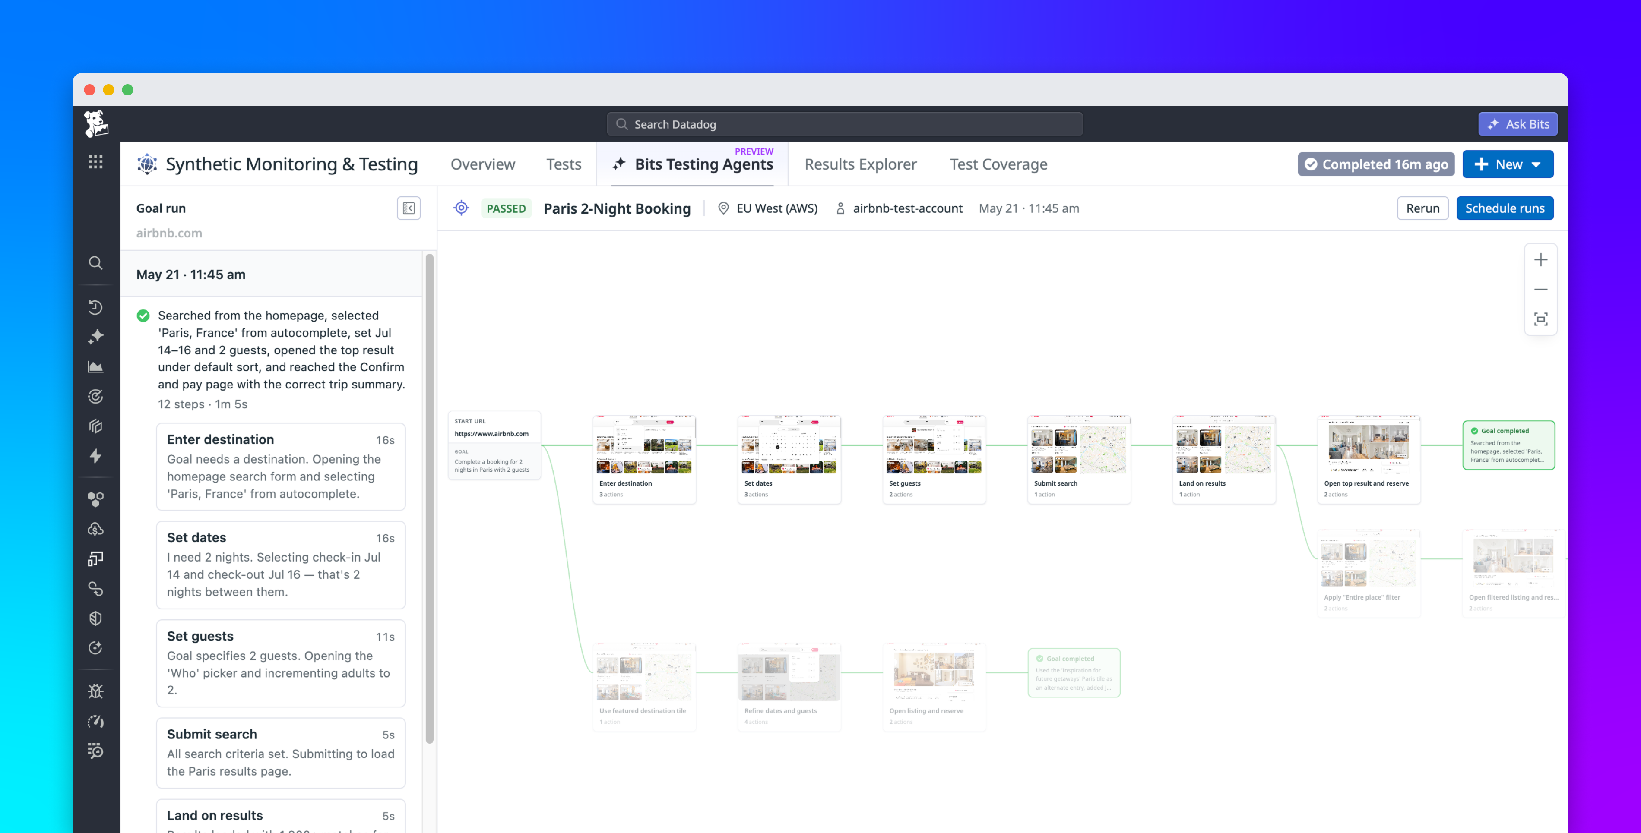The height and width of the screenshot is (833, 1641).
Task: Open the New button dropdown
Action: (1508, 164)
